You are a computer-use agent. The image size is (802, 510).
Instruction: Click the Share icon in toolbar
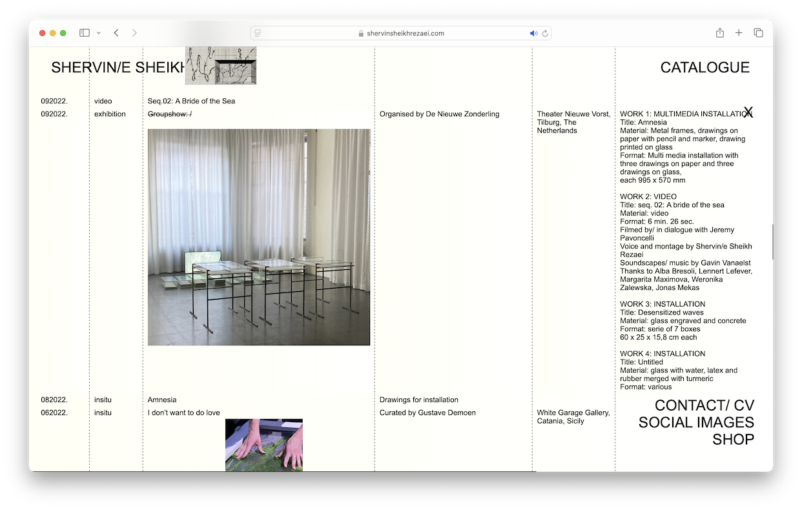[x=720, y=33]
